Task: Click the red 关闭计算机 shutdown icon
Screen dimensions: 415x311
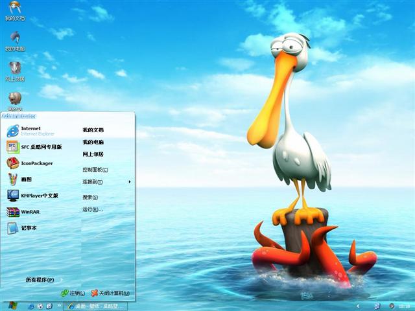Action: (x=94, y=293)
